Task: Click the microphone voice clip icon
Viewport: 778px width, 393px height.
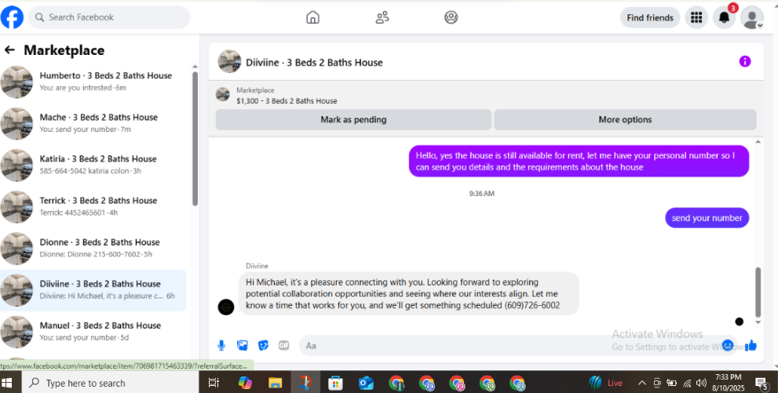Action: (x=222, y=345)
